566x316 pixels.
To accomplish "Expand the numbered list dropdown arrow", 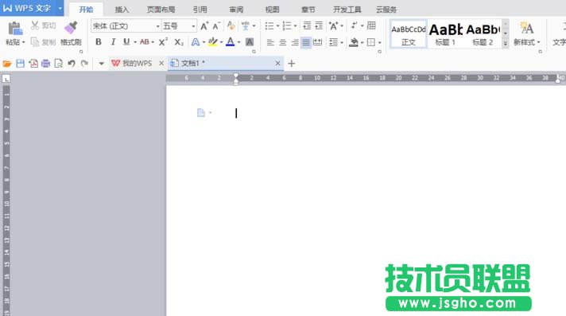I will coord(295,26).
